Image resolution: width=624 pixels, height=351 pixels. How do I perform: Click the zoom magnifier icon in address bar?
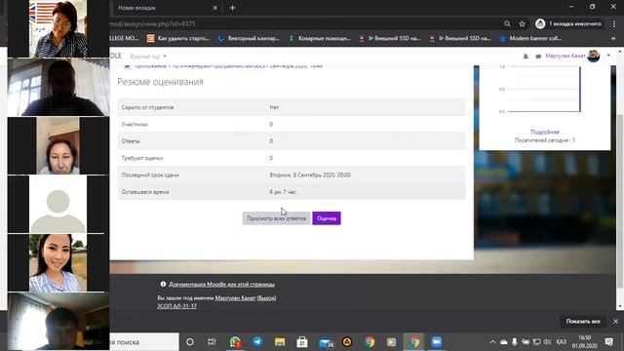pyautogui.click(x=507, y=23)
